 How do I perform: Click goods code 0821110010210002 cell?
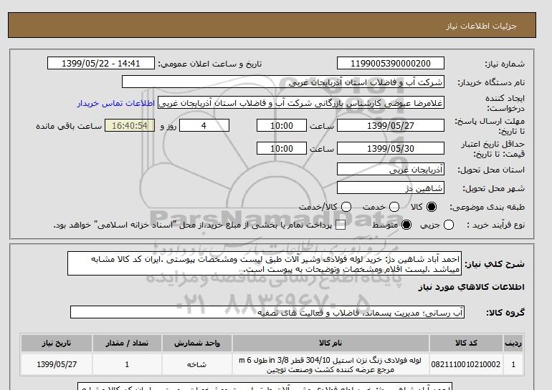pyautogui.click(x=466, y=364)
